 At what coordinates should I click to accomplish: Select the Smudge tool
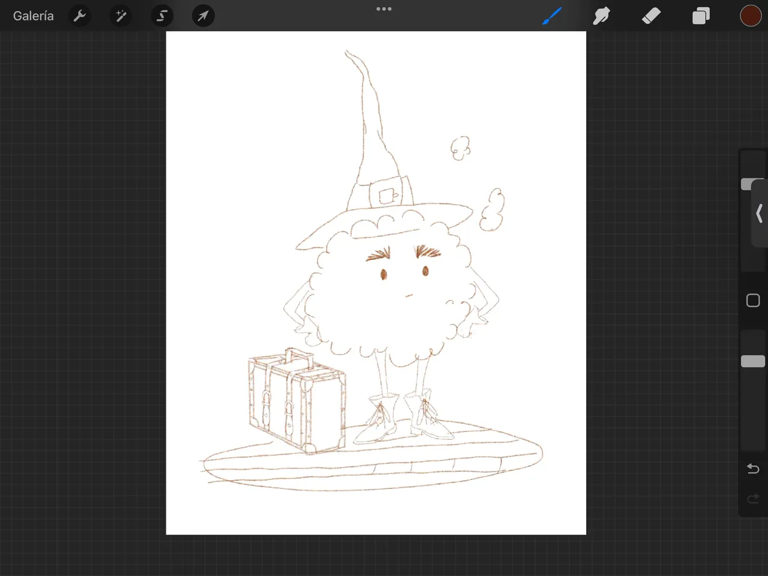click(601, 16)
